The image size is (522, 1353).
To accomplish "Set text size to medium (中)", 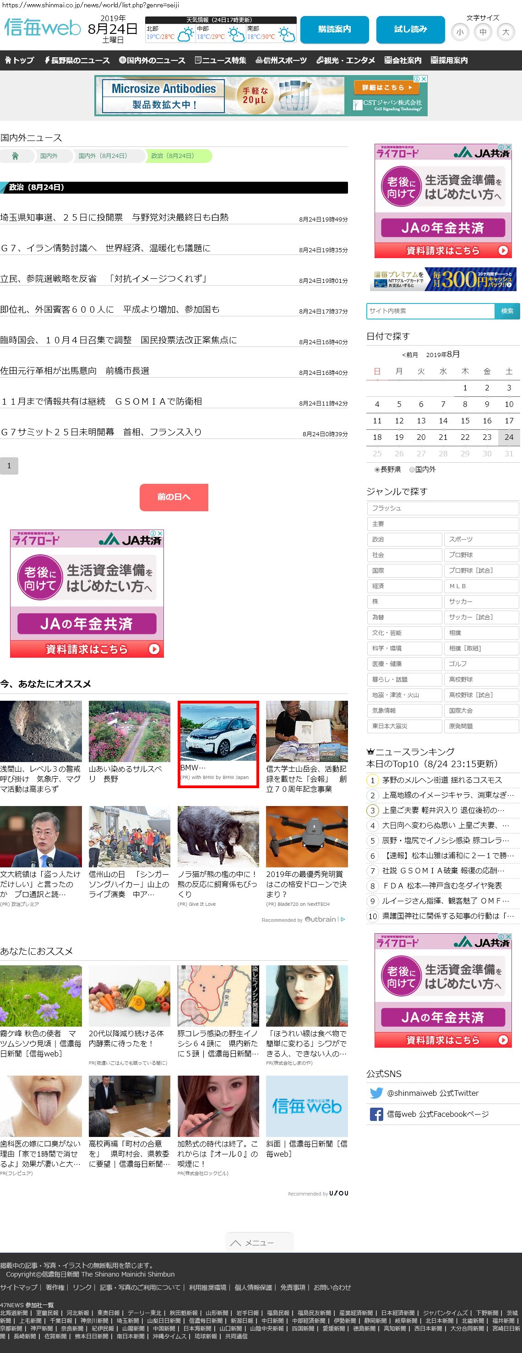I will 483,32.
